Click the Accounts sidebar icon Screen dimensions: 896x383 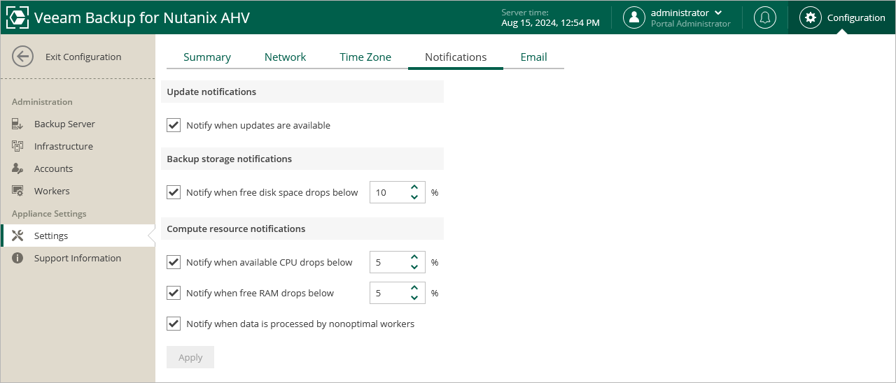[18, 168]
